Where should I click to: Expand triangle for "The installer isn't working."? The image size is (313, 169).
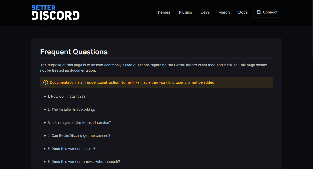45,110
